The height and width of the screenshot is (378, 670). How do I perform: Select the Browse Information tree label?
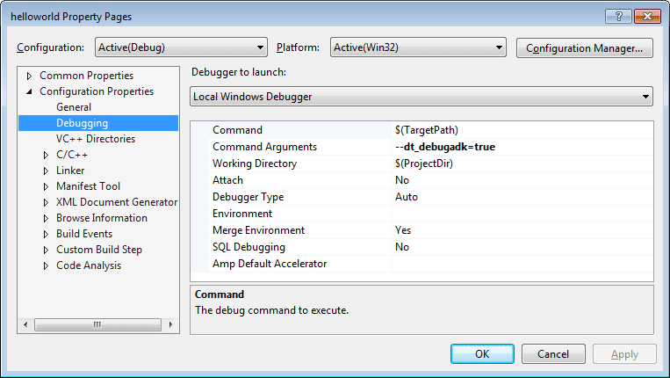pyautogui.click(x=102, y=218)
